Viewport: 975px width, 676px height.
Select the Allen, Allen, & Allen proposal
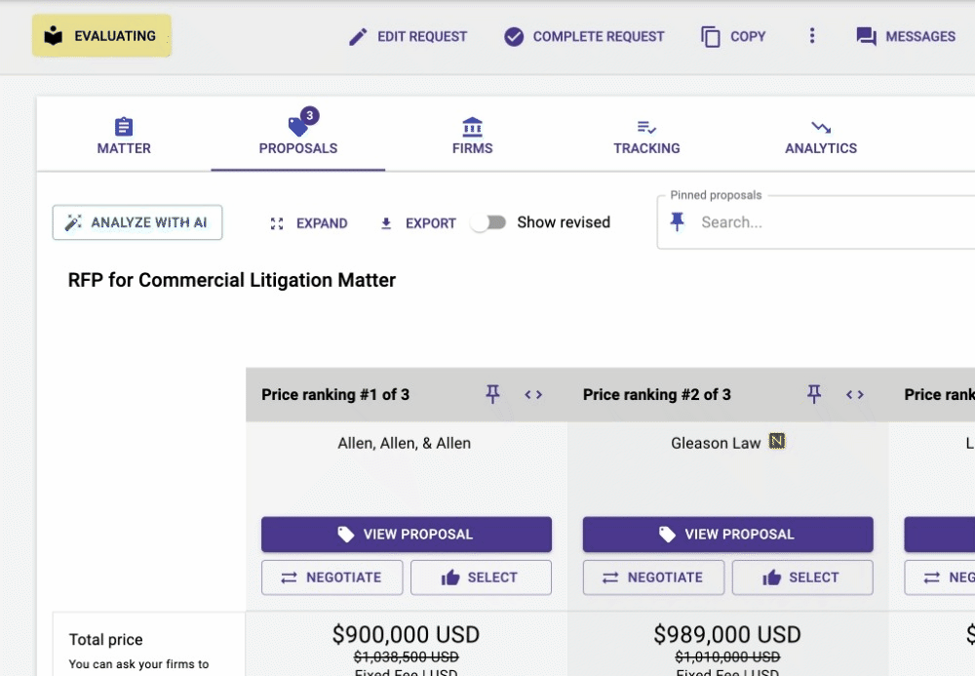pos(481,577)
